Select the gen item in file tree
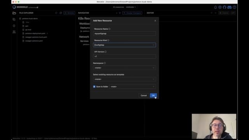 point(27,26)
